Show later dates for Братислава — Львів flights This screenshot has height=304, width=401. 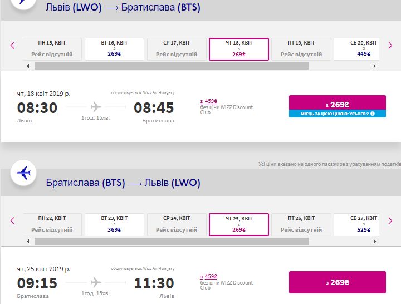tap(390, 220)
